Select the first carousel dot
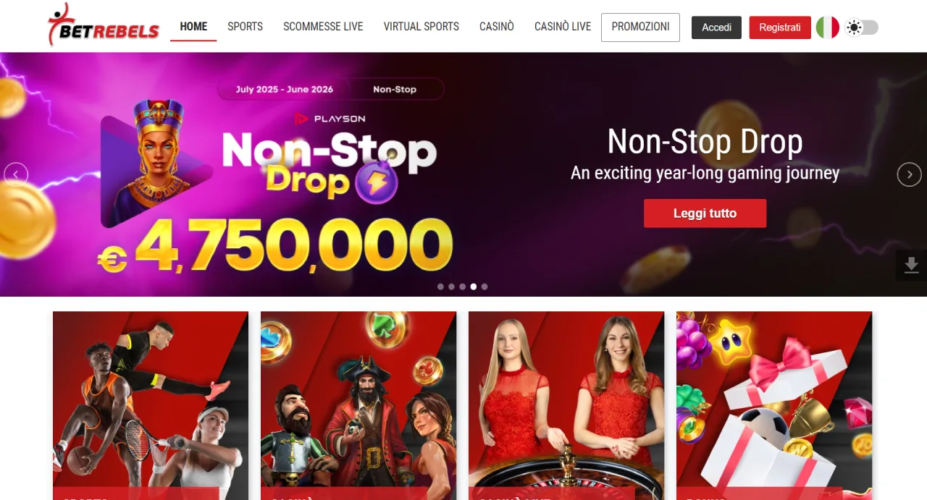Viewport: 927px width, 500px height. tap(440, 287)
